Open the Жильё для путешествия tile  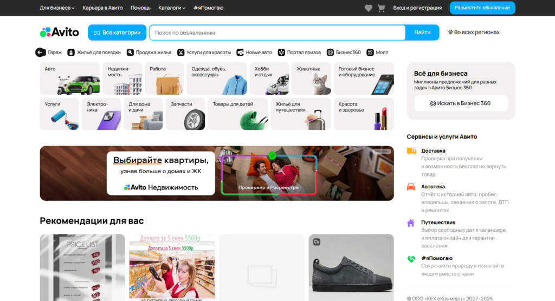point(301,114)
